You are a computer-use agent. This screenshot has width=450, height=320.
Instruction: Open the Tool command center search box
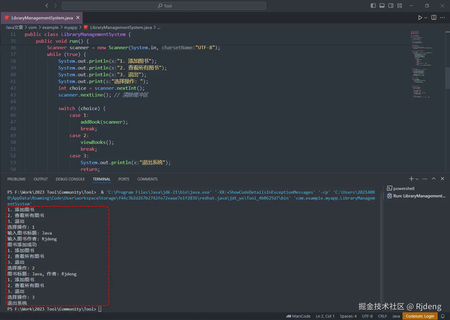[x=164, y=6]
